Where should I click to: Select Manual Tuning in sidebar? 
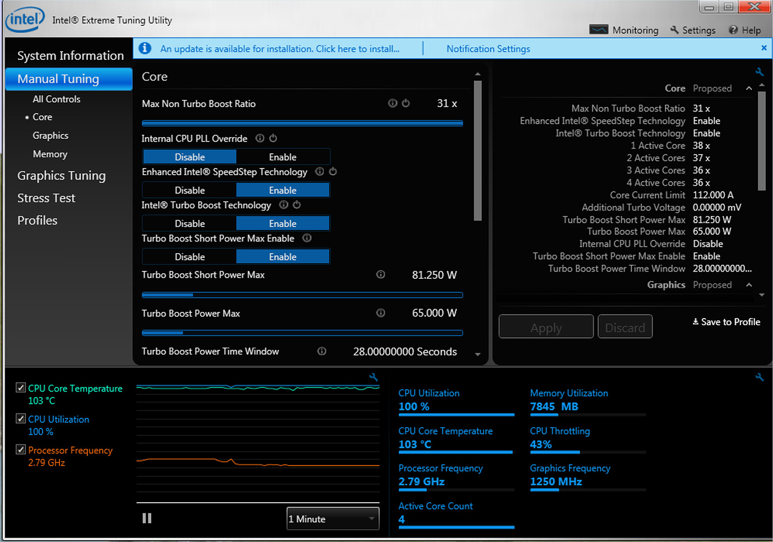point(69,79)
